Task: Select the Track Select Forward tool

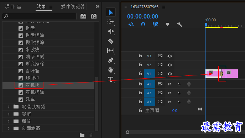Action: coord(111,22)
